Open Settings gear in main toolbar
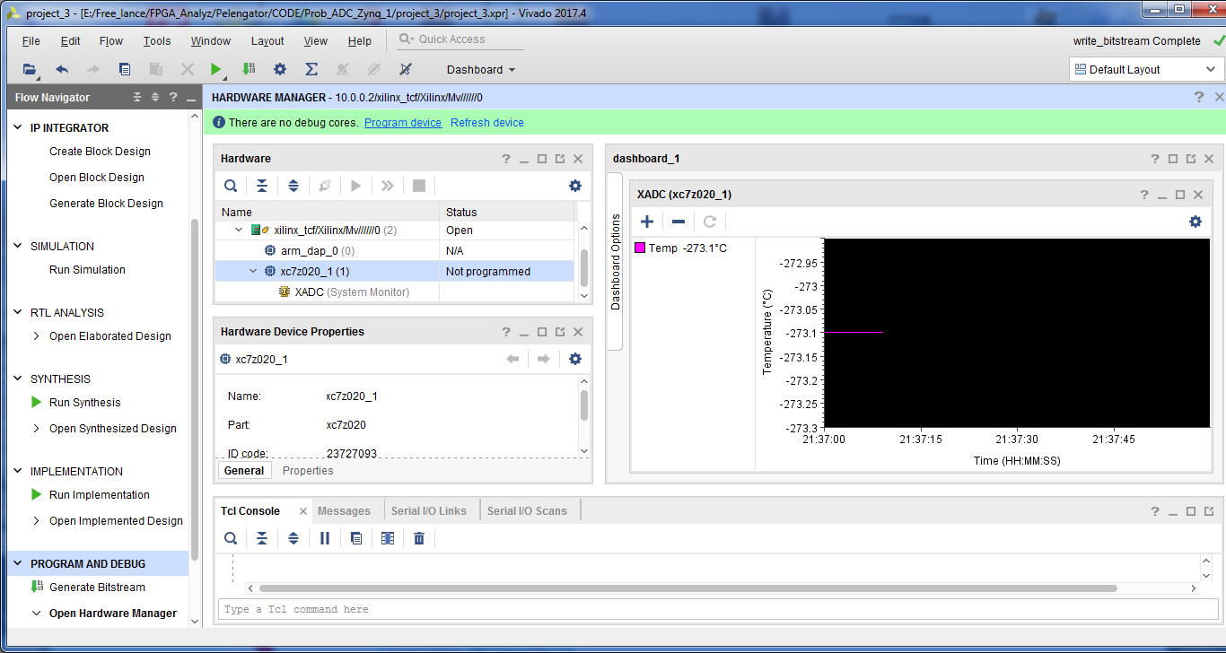The image size is (1226, 653). pyautogui.click(x=280, y=69)
